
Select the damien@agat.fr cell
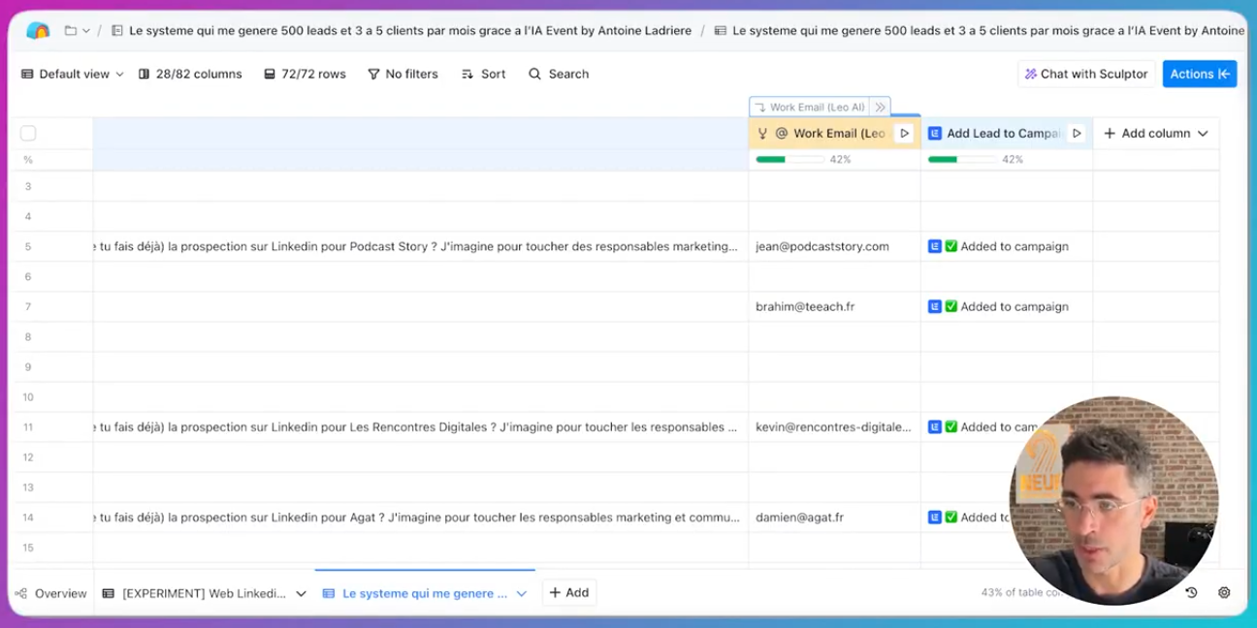(834, 518)
